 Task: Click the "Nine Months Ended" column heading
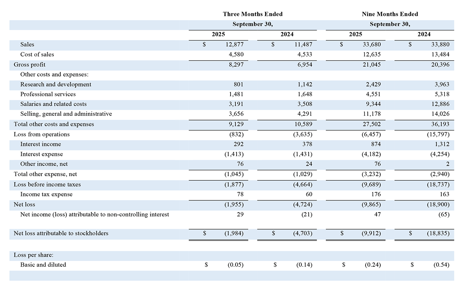point(390,14)
